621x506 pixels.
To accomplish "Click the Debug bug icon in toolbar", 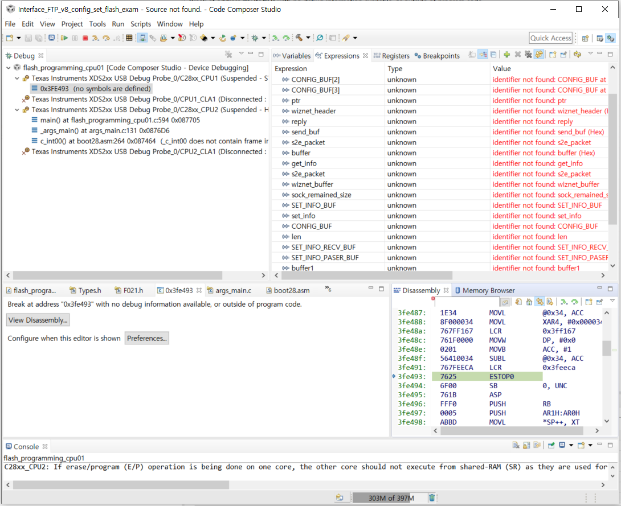I will pyautogui.click(x=255, y=38).
